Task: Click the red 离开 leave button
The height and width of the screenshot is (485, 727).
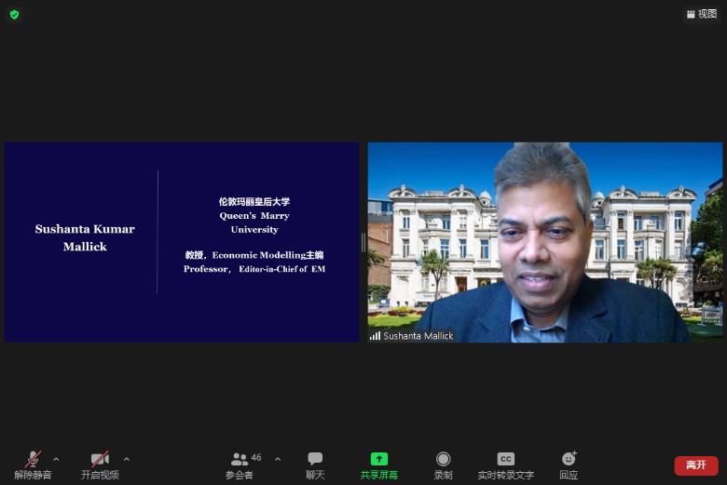Action: tap(695, 465)
